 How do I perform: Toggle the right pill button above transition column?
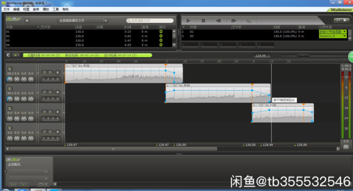tap(346, 20)
